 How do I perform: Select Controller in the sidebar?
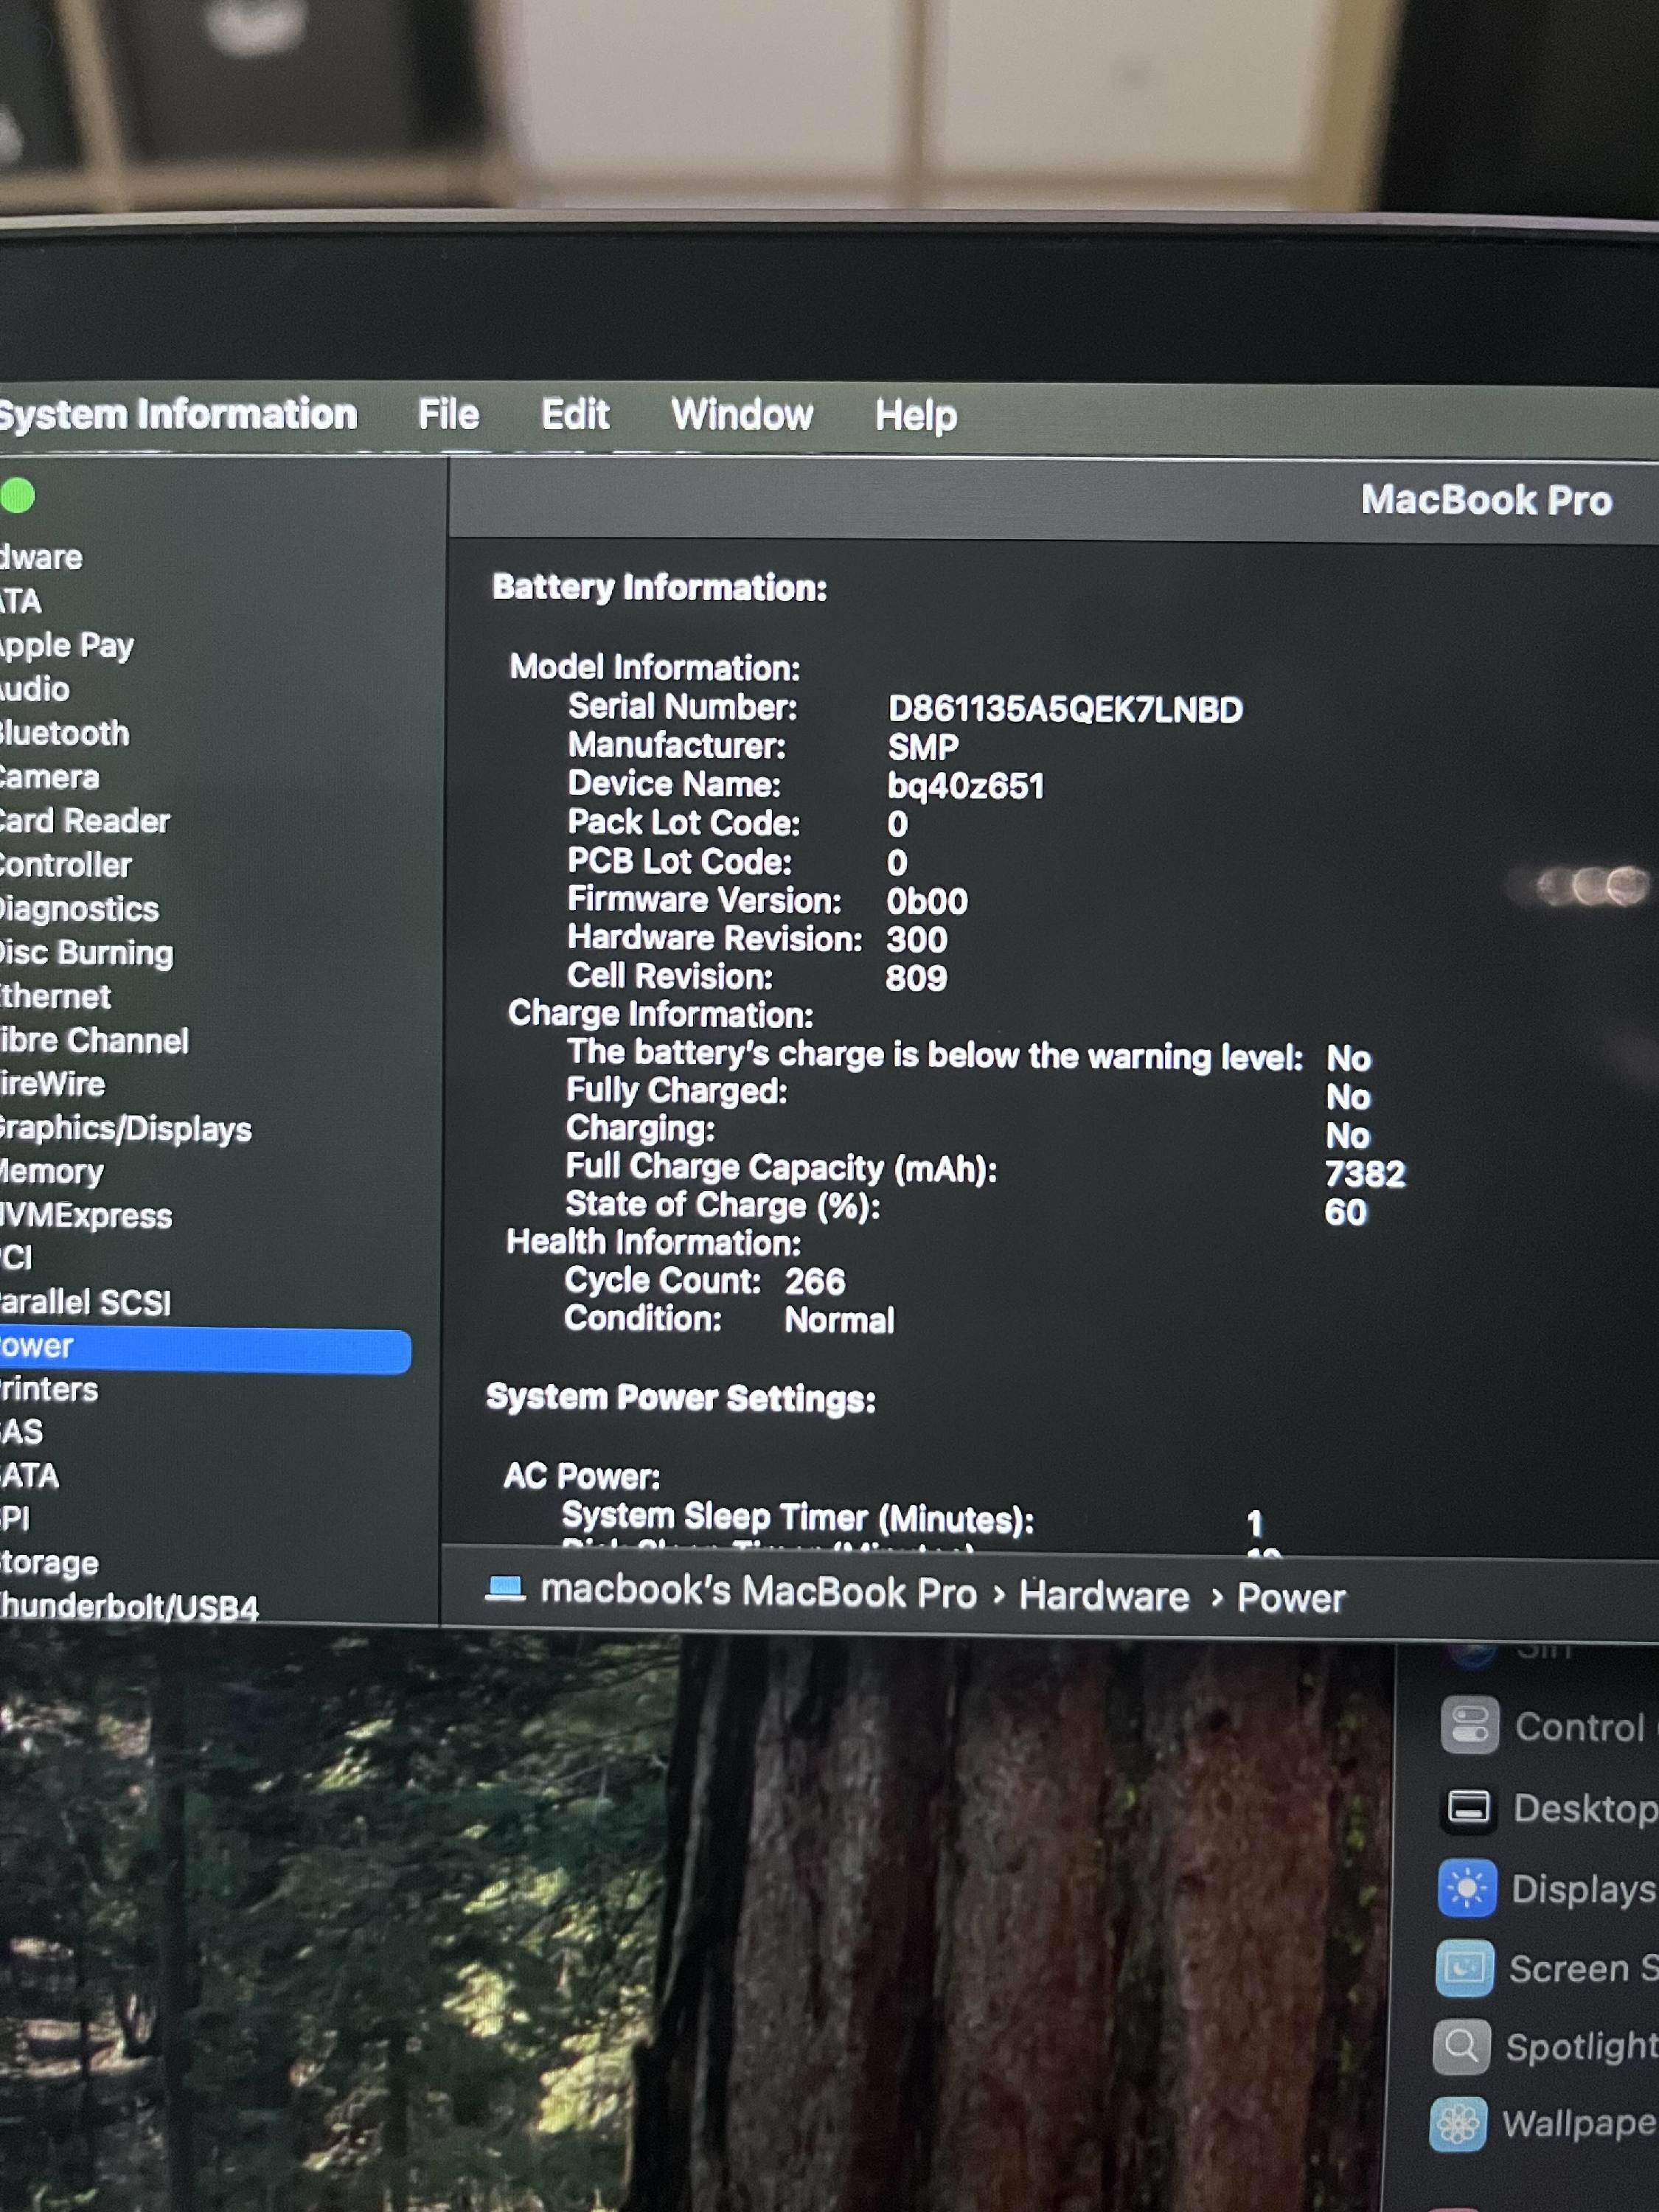pyautogui.click(x=65, y=865)
